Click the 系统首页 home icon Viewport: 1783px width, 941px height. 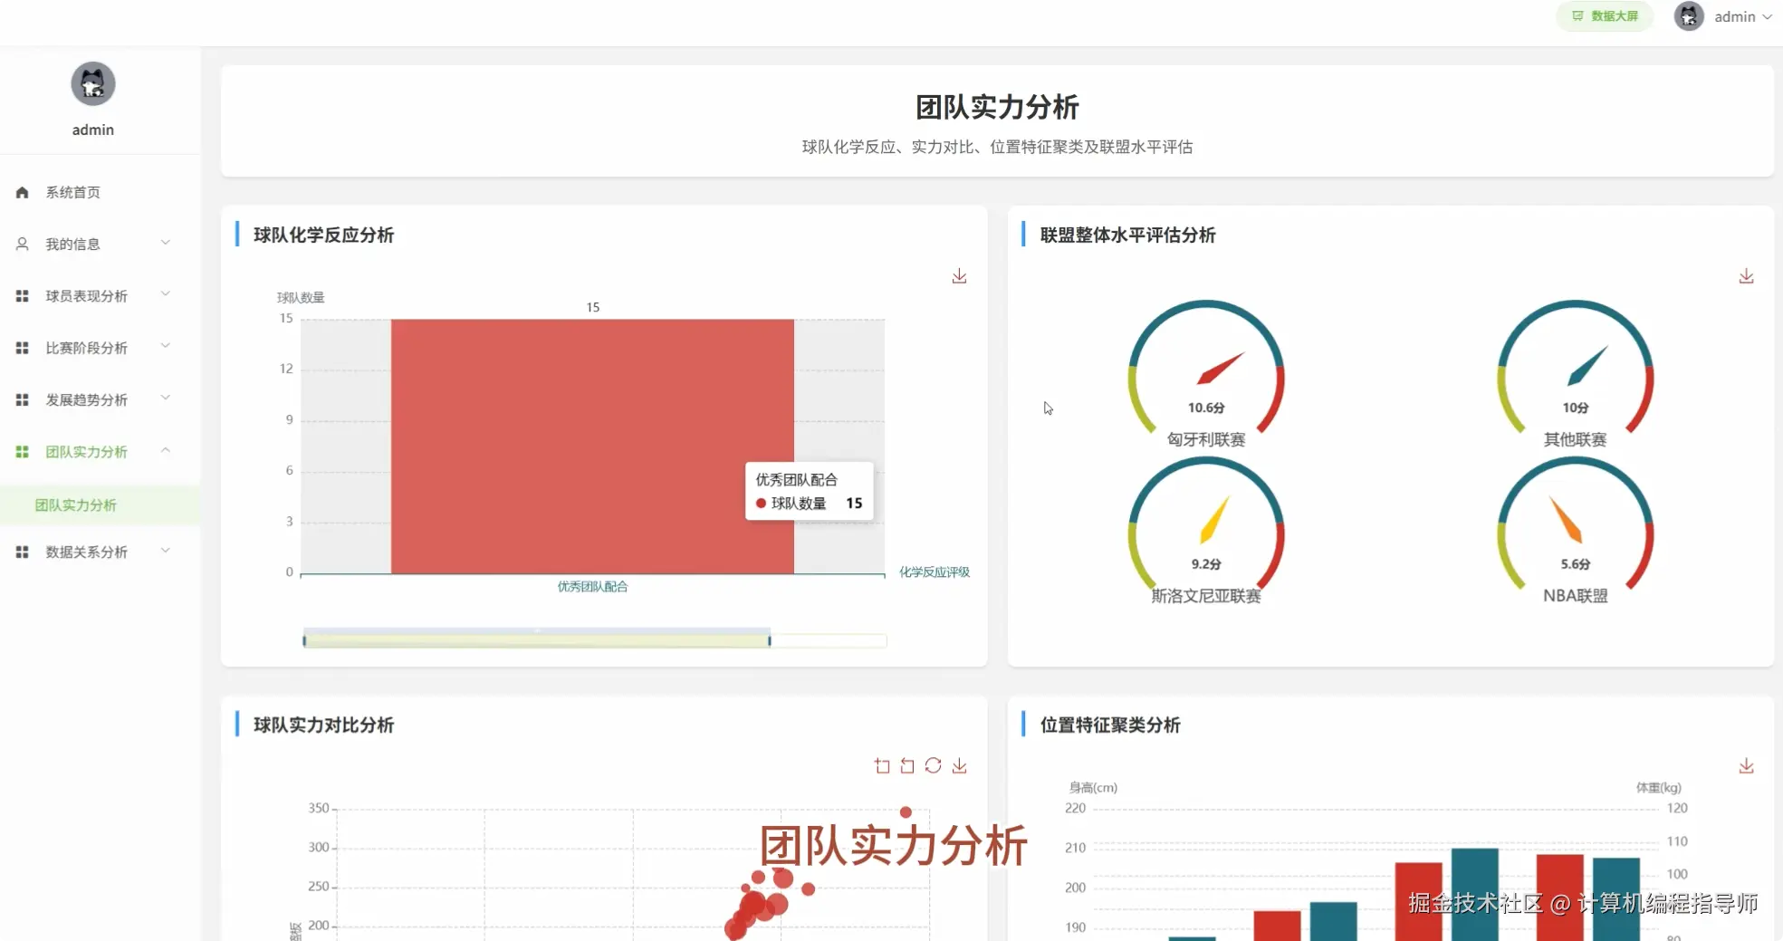pos(21,191)
